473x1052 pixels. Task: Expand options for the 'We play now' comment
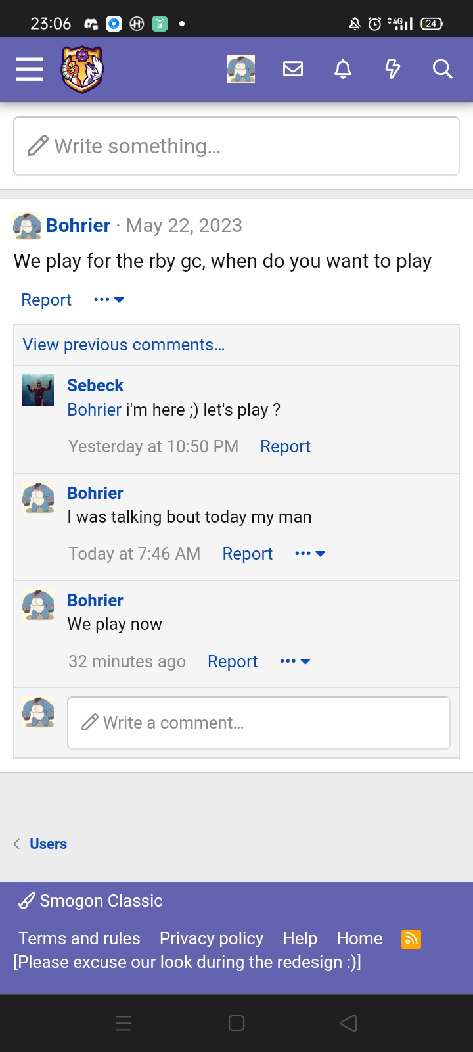coord(295,661)
